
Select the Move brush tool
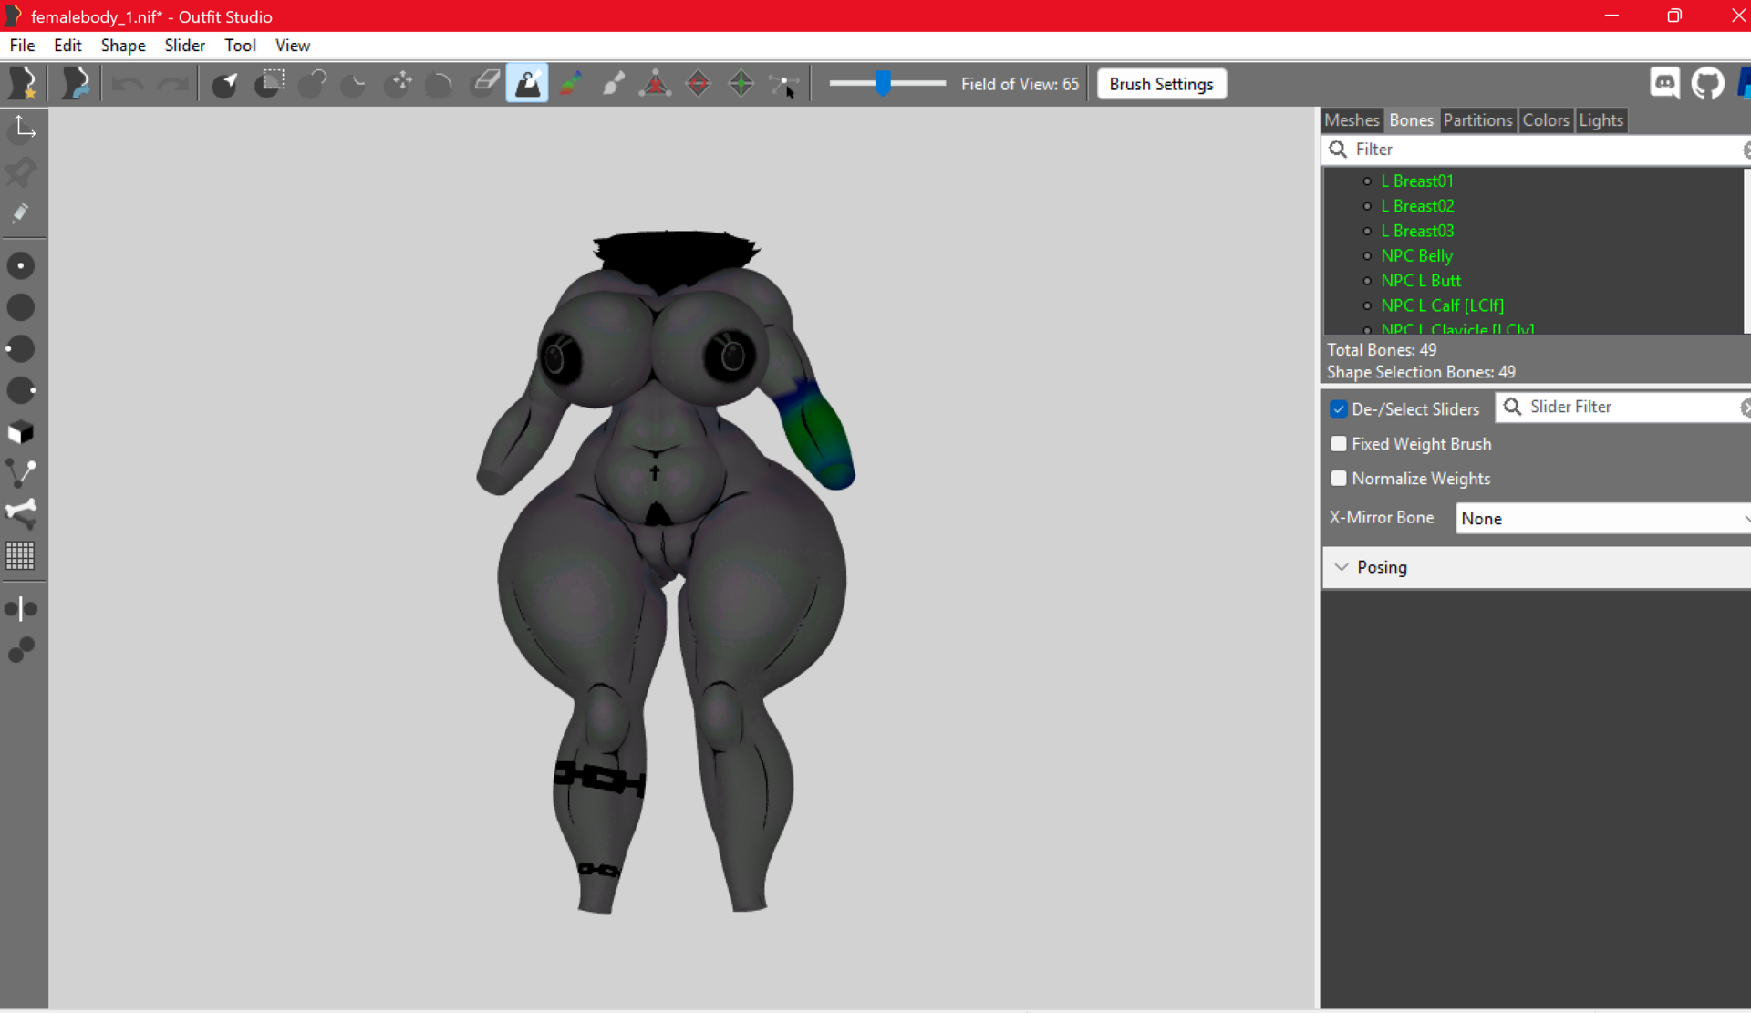(399, 84)
